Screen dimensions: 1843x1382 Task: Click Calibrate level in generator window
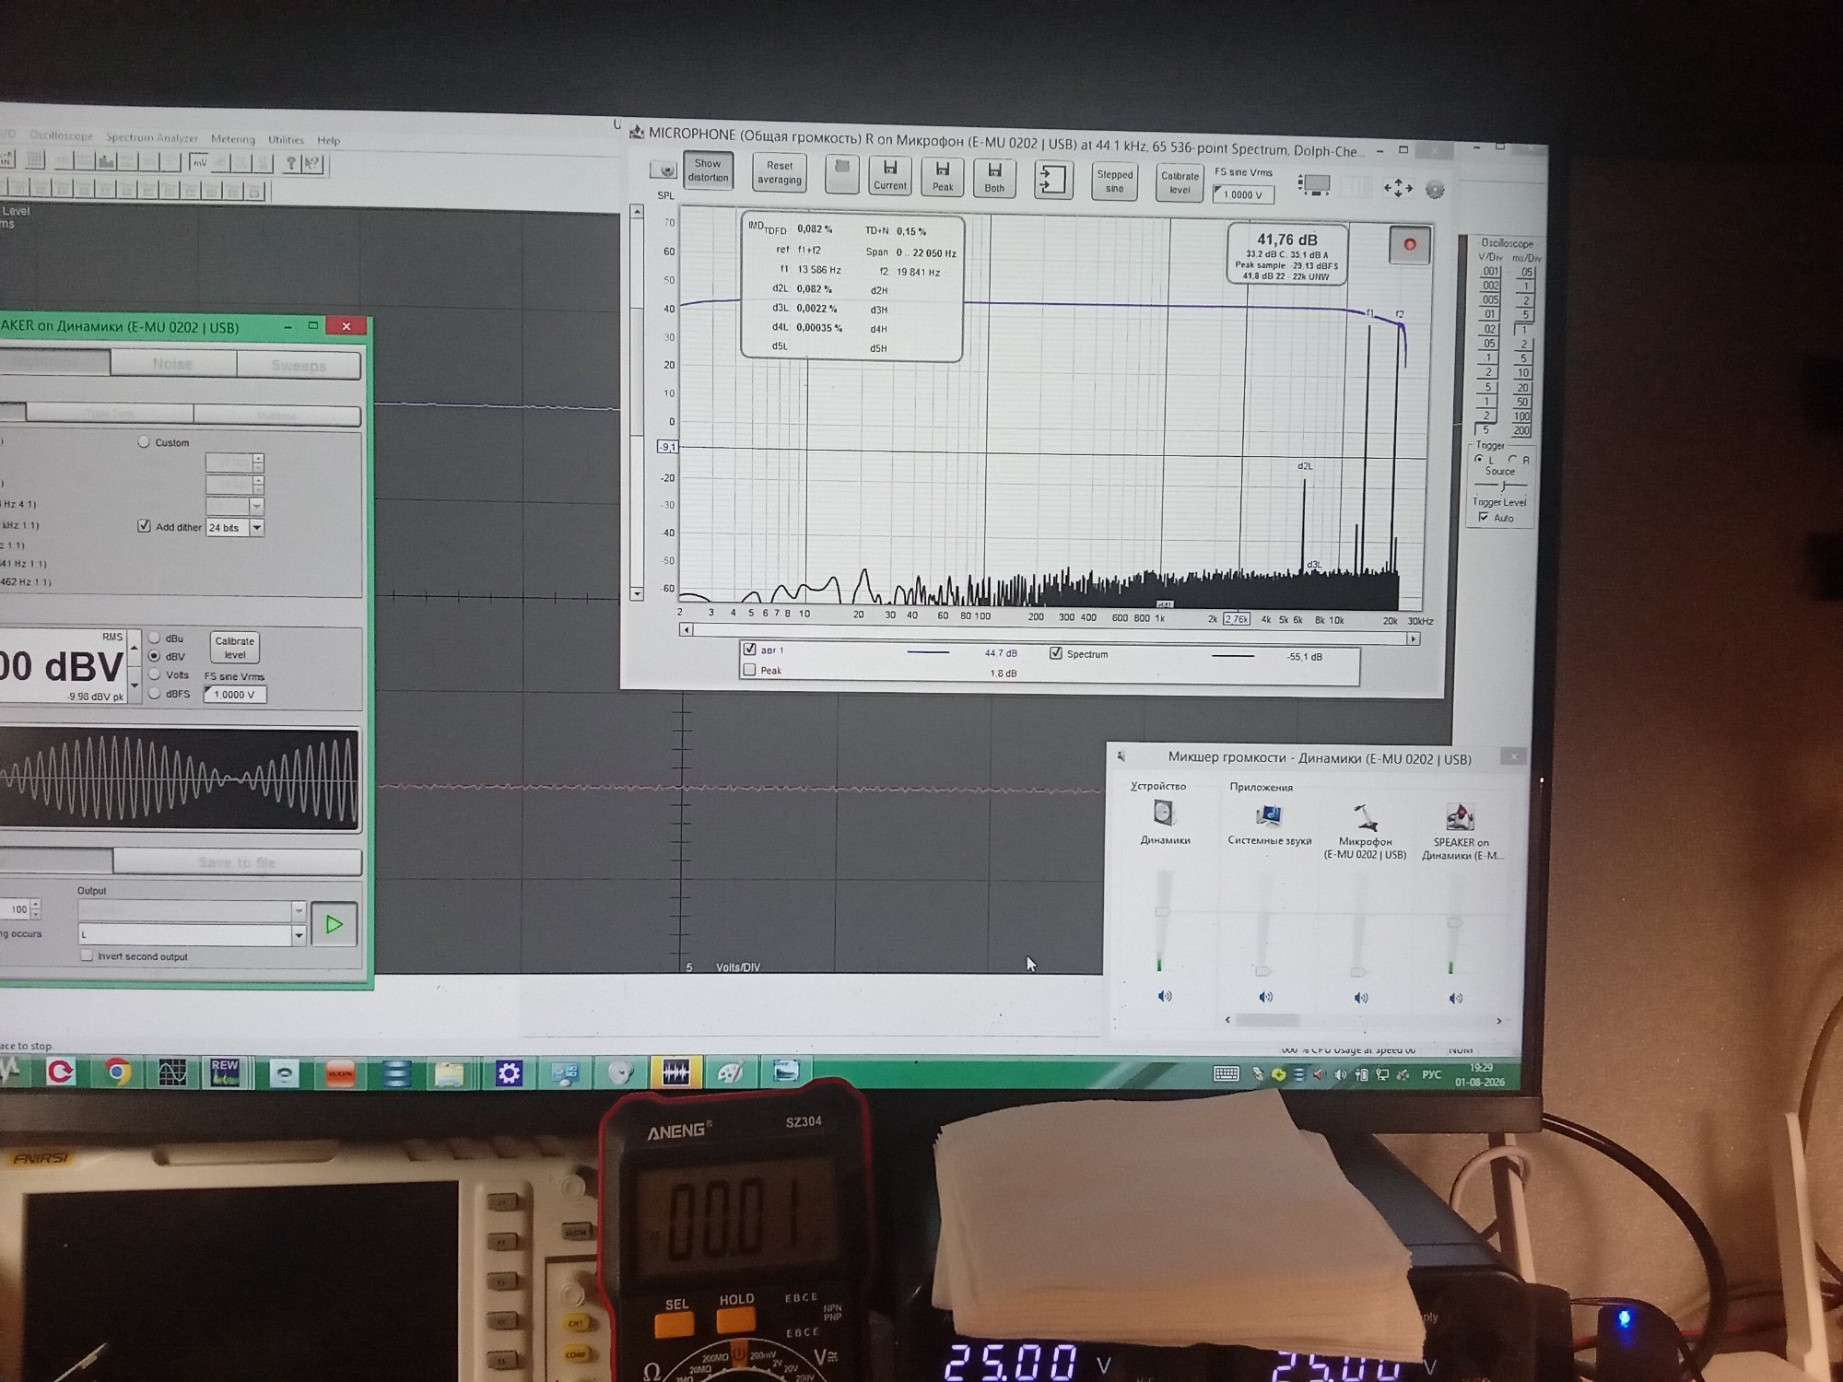coord(235,648)
